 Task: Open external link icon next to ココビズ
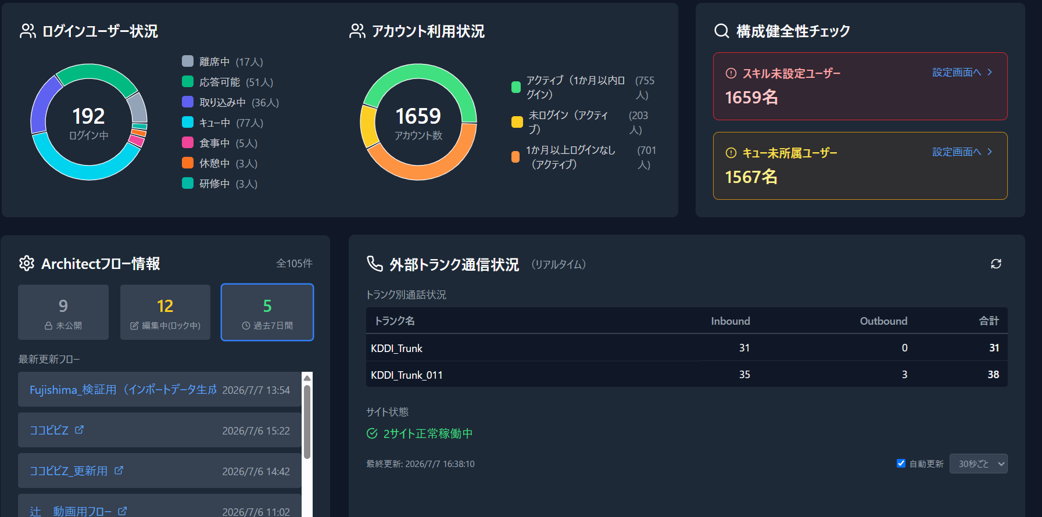coord(80,429)
